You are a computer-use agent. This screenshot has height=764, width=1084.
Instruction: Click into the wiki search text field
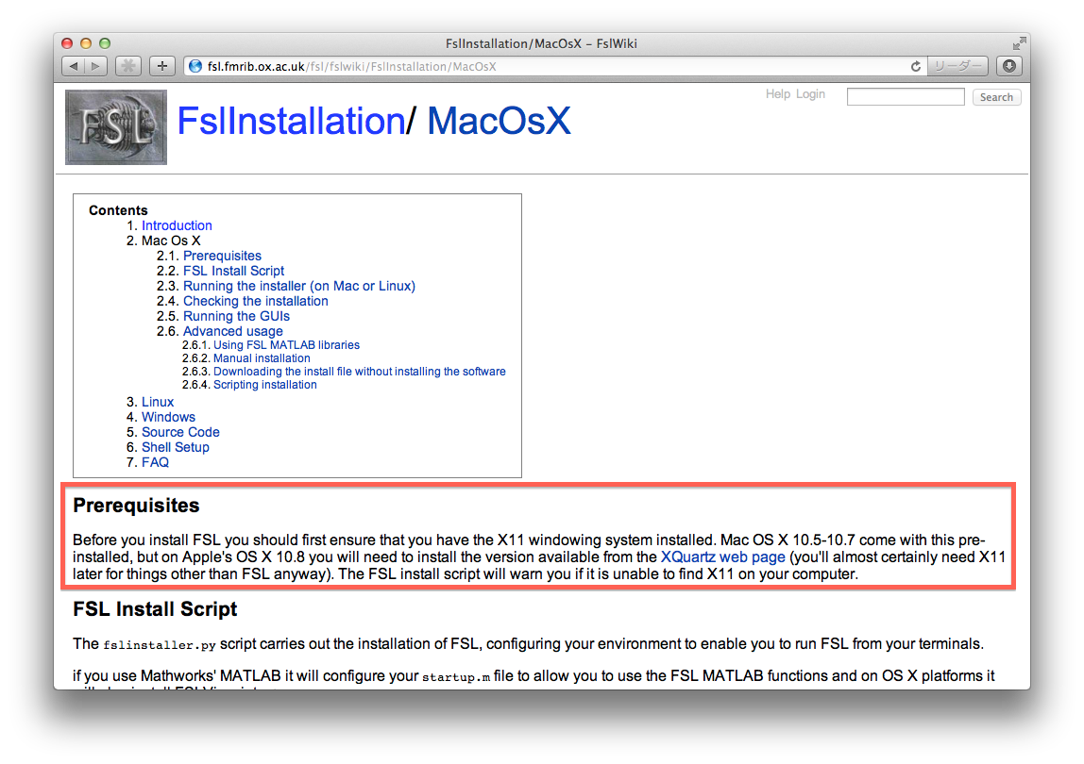905,97
